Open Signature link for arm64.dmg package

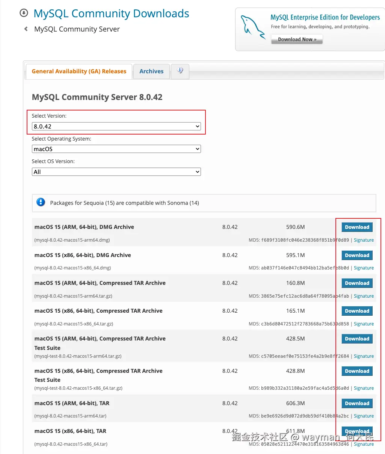364,240
